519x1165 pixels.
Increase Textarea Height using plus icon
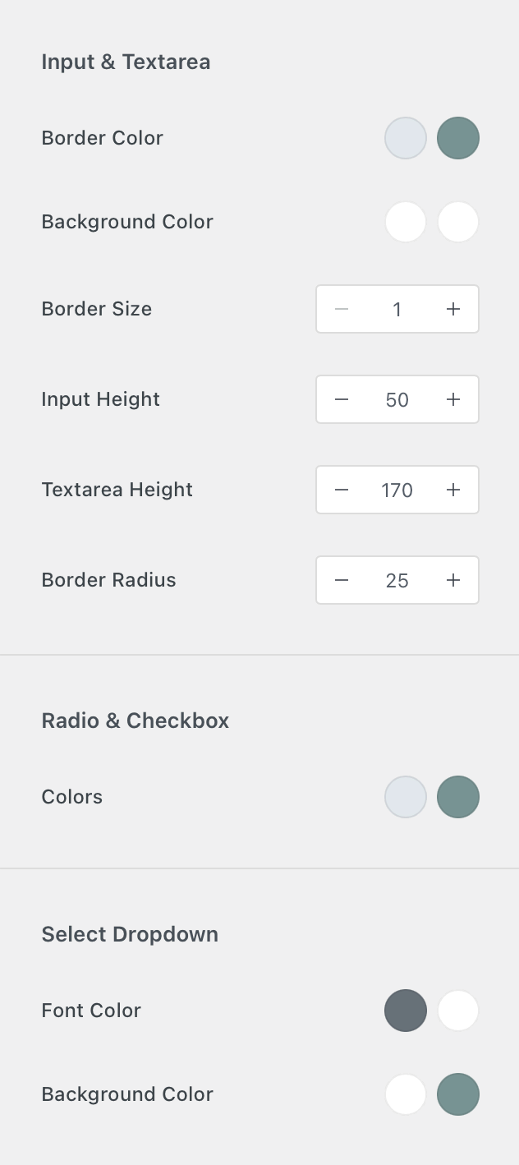point(453,490)
